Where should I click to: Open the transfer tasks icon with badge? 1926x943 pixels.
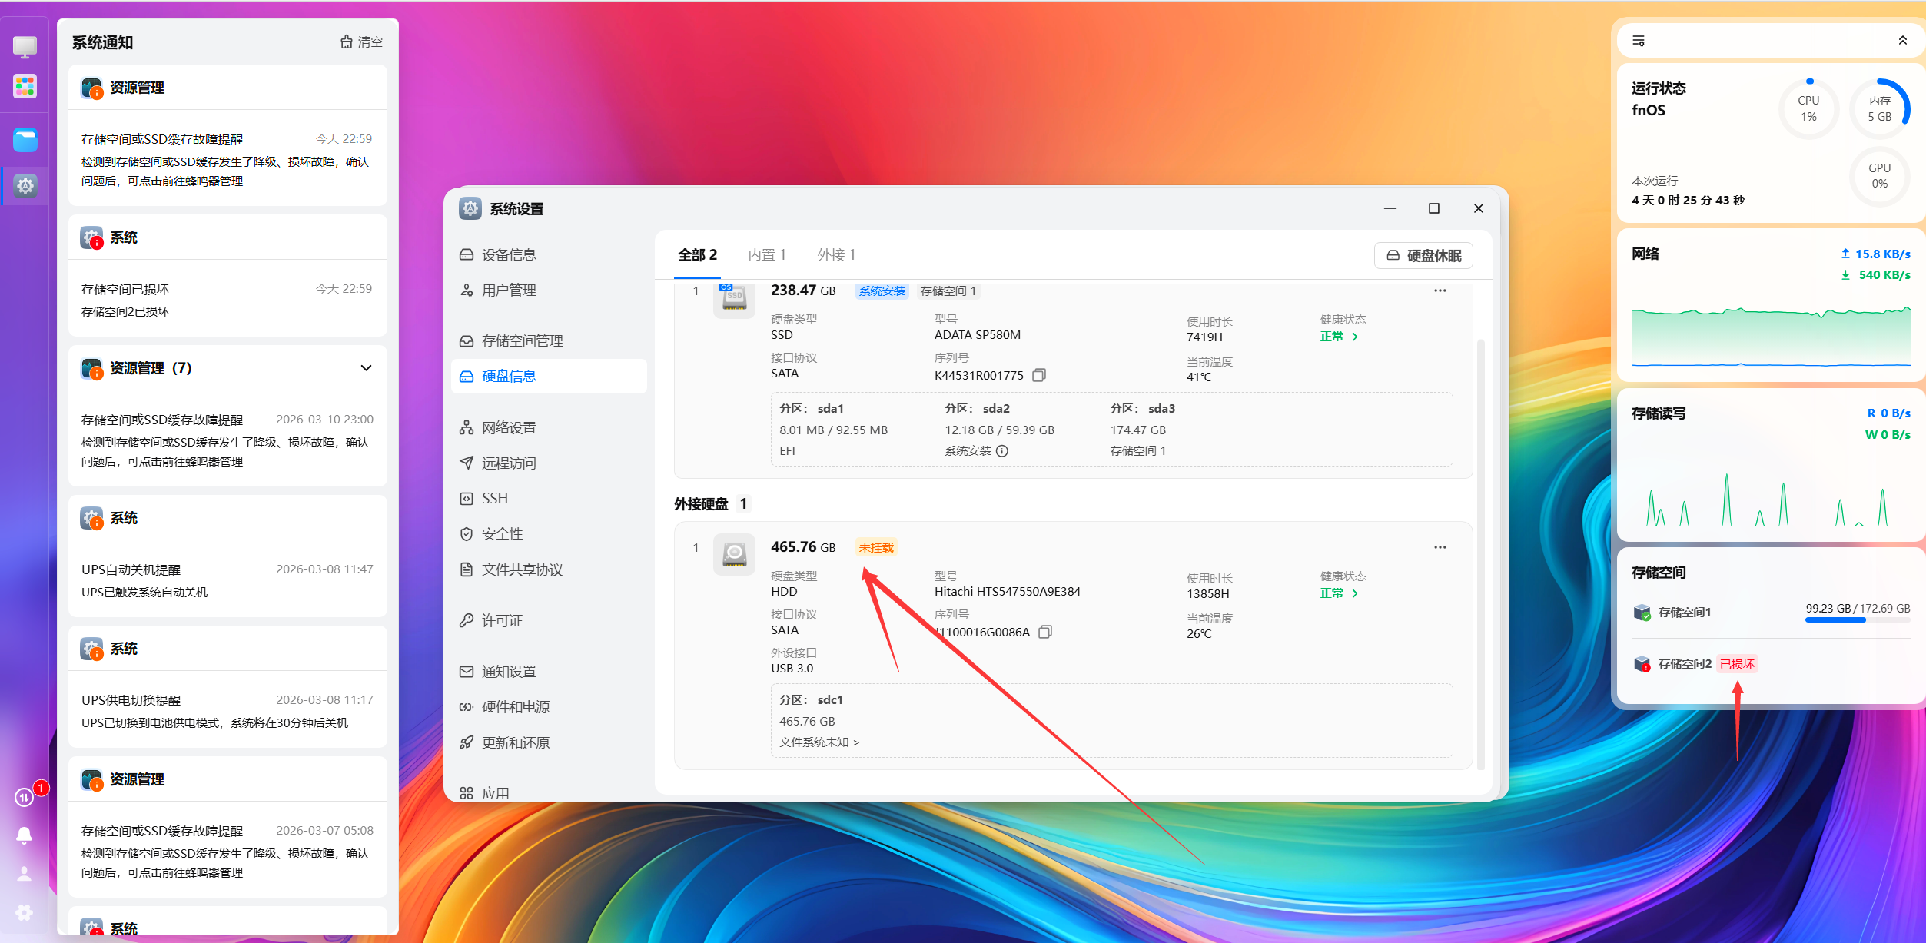tap(25, 797)
